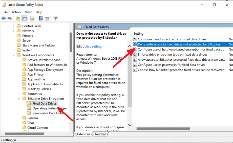Click icon of Deny write access policy row
Viewport: 233px width, 143px height.
(135, 44)
